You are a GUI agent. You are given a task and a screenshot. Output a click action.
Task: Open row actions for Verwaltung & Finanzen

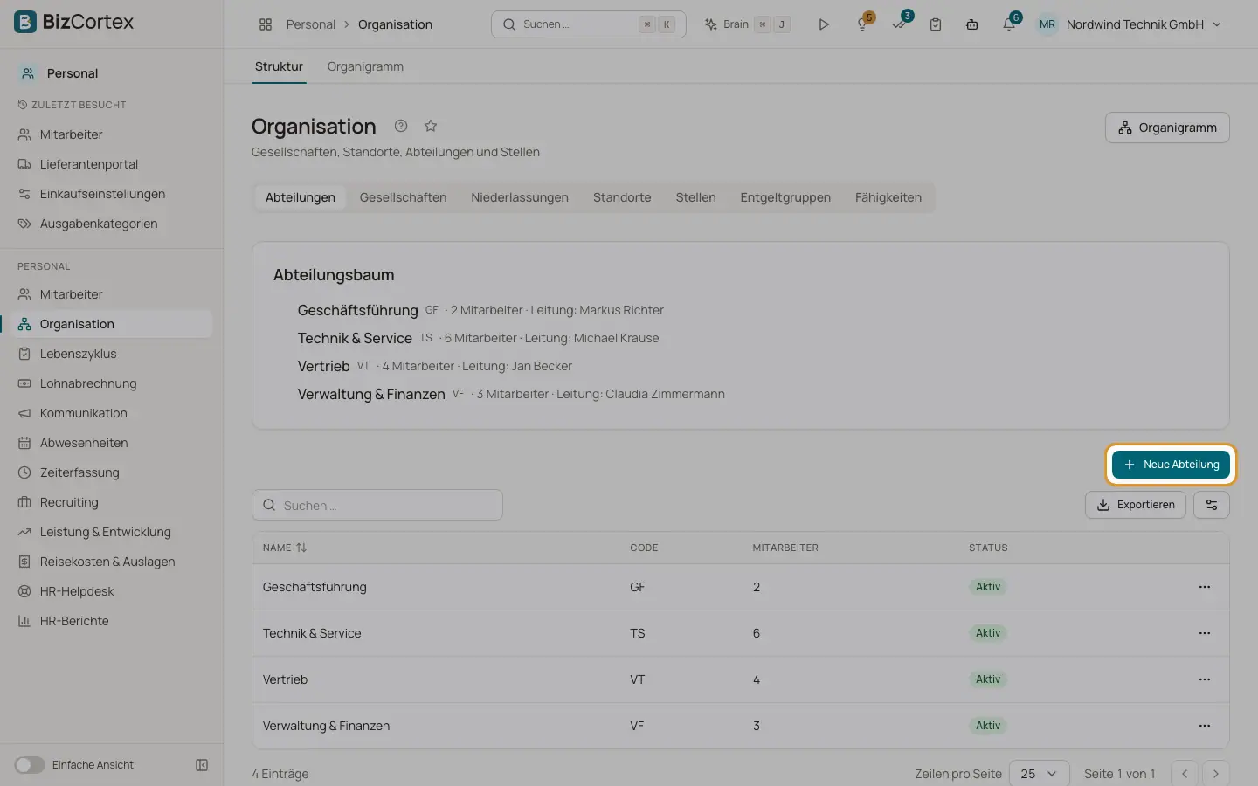pos(1205,726)
